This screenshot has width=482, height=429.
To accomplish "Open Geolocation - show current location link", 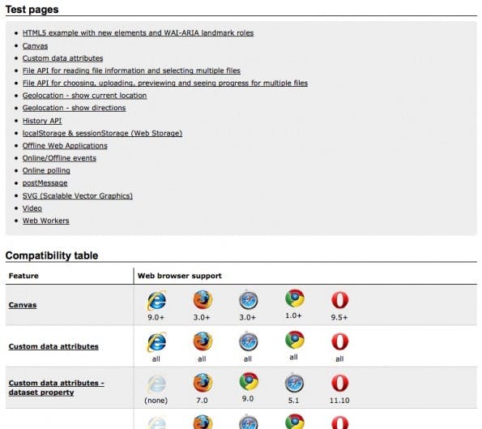I will tap(84, 96).
